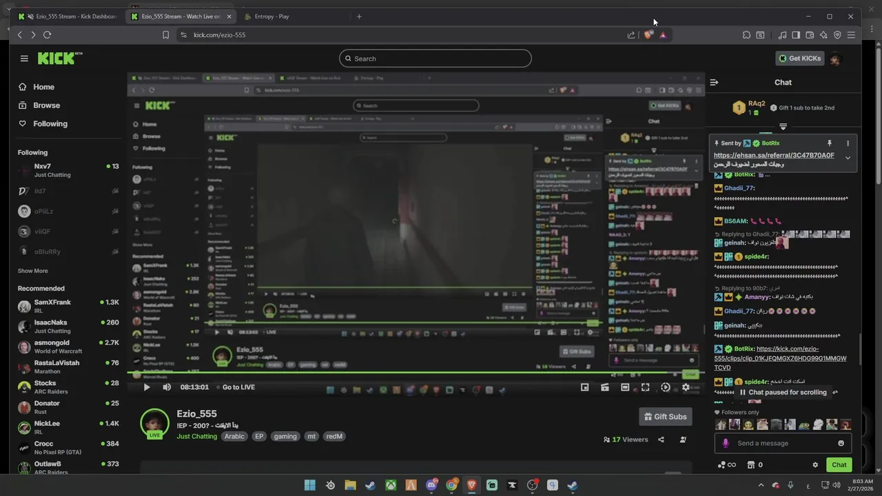Open BotRix kick.com clip link

click(x=780, y=358)
